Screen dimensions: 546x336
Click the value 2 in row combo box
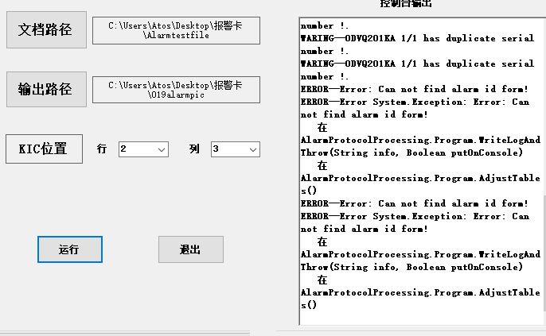[x=136, y=149]
